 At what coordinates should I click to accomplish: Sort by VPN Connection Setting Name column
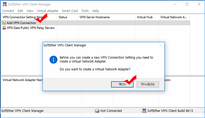point(29,17)
